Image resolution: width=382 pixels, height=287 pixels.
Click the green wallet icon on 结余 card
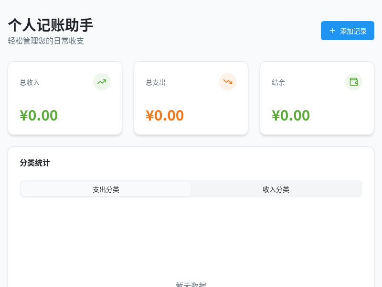354,82
